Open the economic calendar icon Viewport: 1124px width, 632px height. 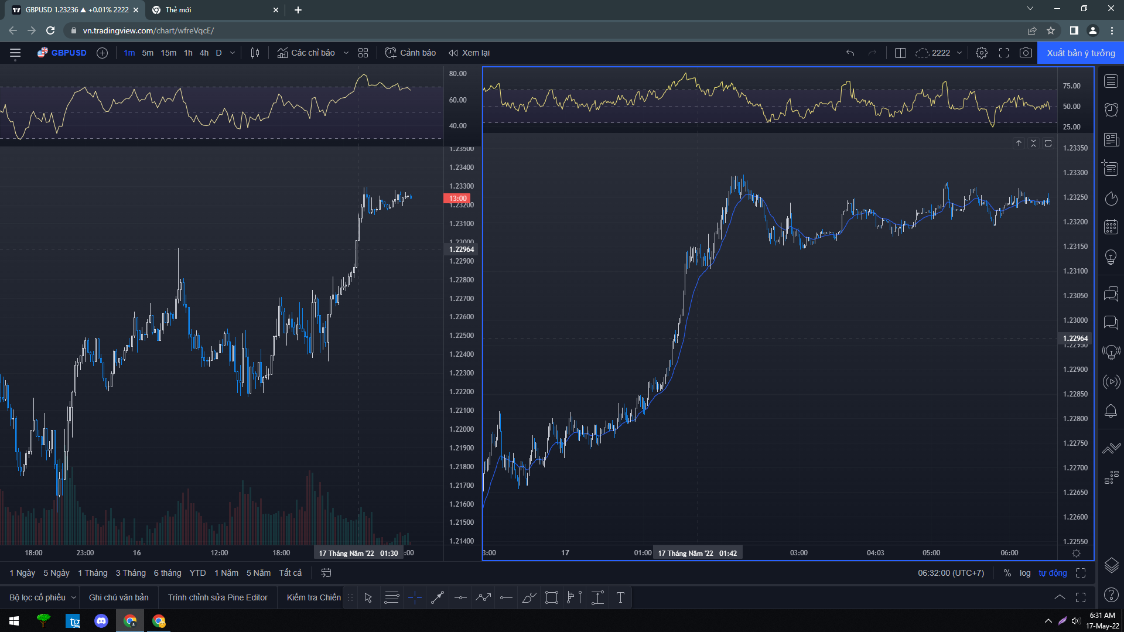click(x=1111, y=227)
